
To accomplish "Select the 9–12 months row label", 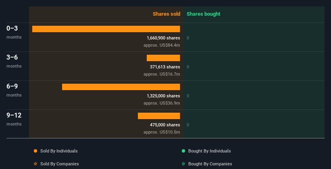I will click(x=14, y=119).
